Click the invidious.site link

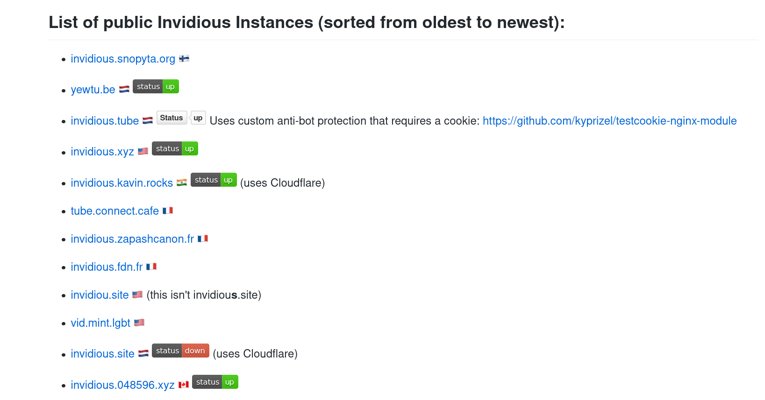(102, 354)
